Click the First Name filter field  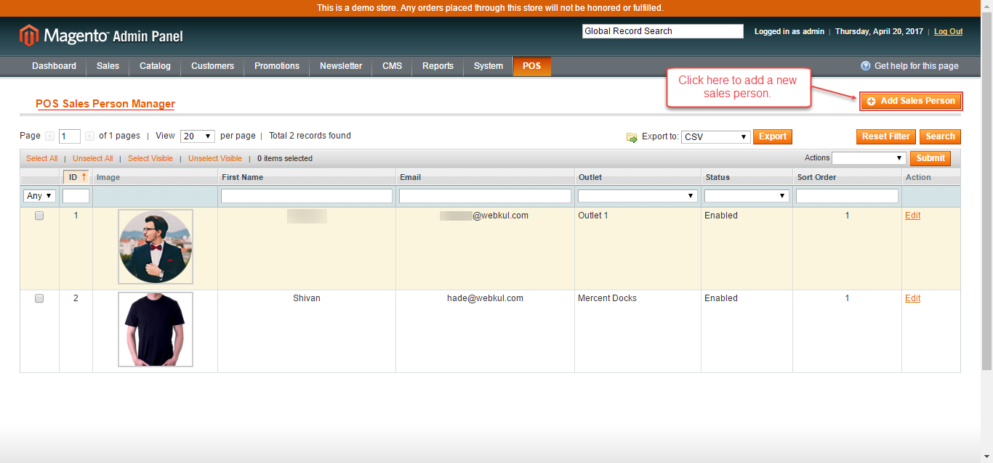pos(307,196)
